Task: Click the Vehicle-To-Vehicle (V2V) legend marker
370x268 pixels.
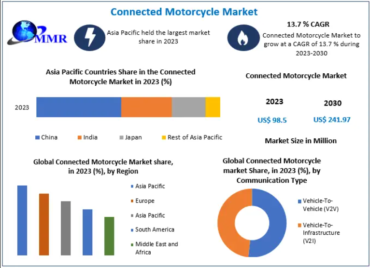Action: coord(299,201)
